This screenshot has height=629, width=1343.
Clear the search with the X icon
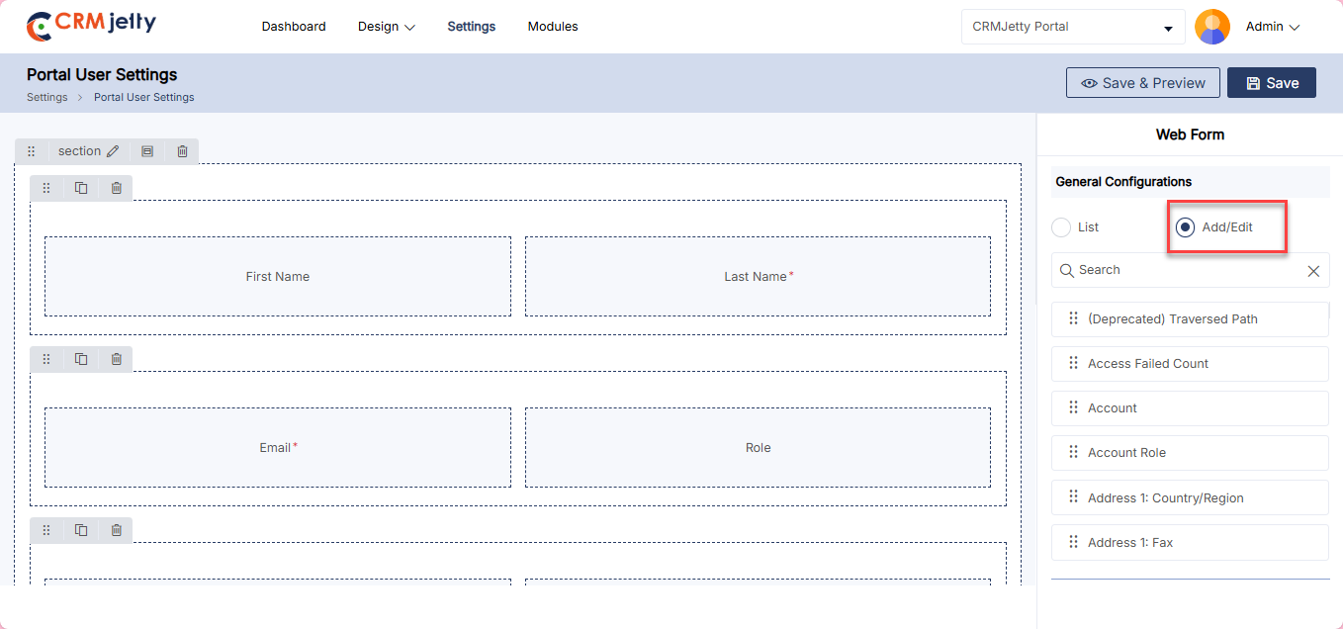(x=1313, y=271)
